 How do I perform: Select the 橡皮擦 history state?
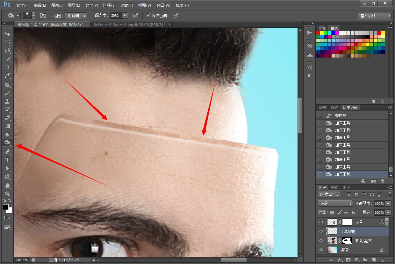(x=353, y=115)
